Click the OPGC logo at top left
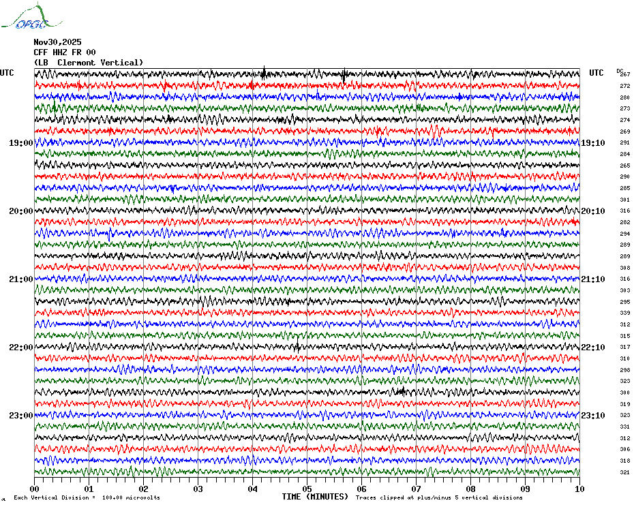Image resolution: width=634 pixels, height=507 pixels. coord(31,16)
